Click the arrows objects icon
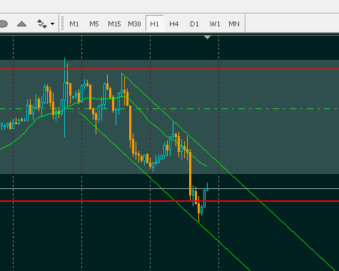This screenshot has height=271, width=339. point(42,24)
